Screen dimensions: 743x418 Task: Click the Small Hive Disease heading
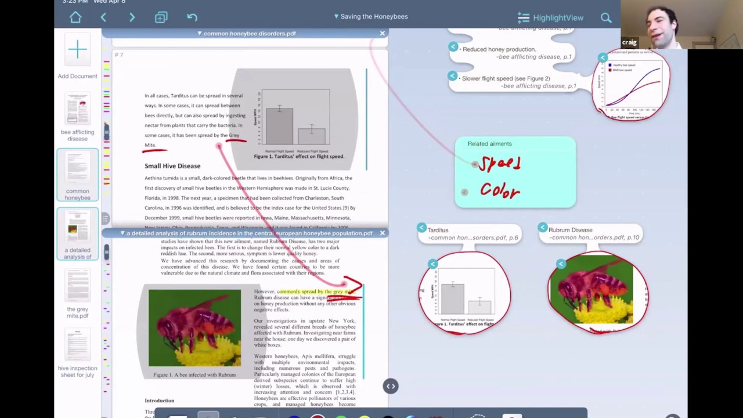pos(172,166)
